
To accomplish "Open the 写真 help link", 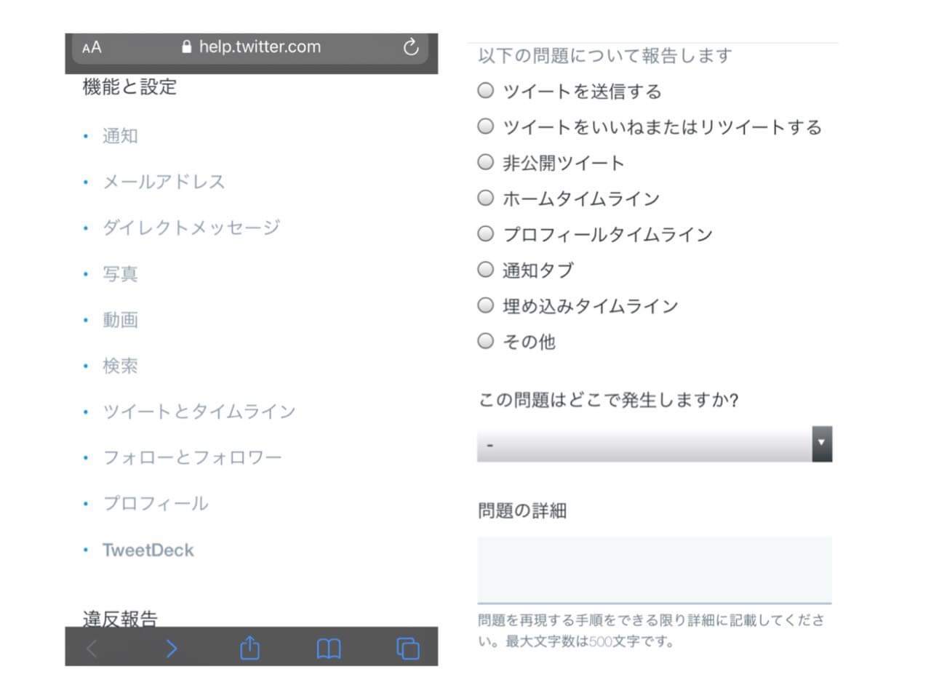I will click(x=120, y=274).
